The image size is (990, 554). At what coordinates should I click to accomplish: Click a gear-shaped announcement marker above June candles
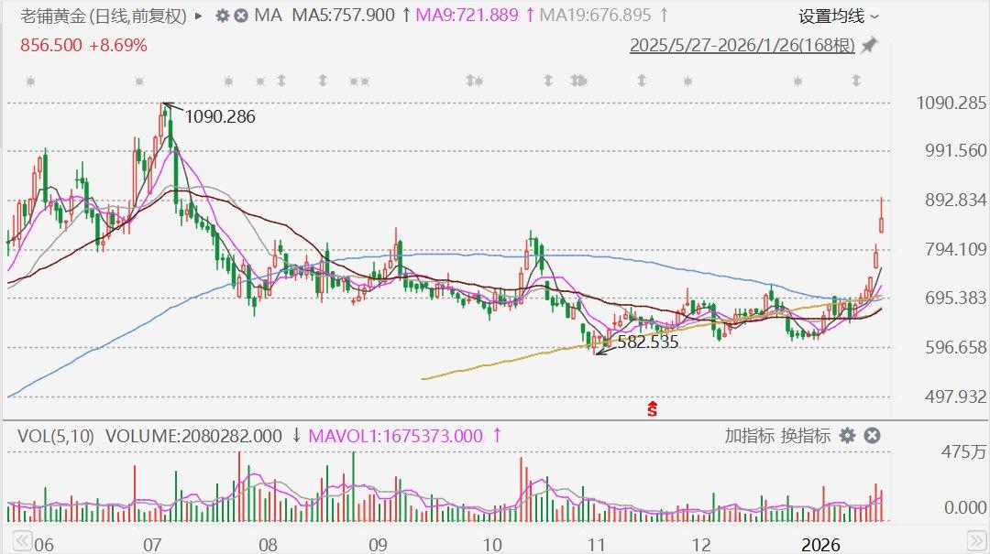tap(30, 81)
